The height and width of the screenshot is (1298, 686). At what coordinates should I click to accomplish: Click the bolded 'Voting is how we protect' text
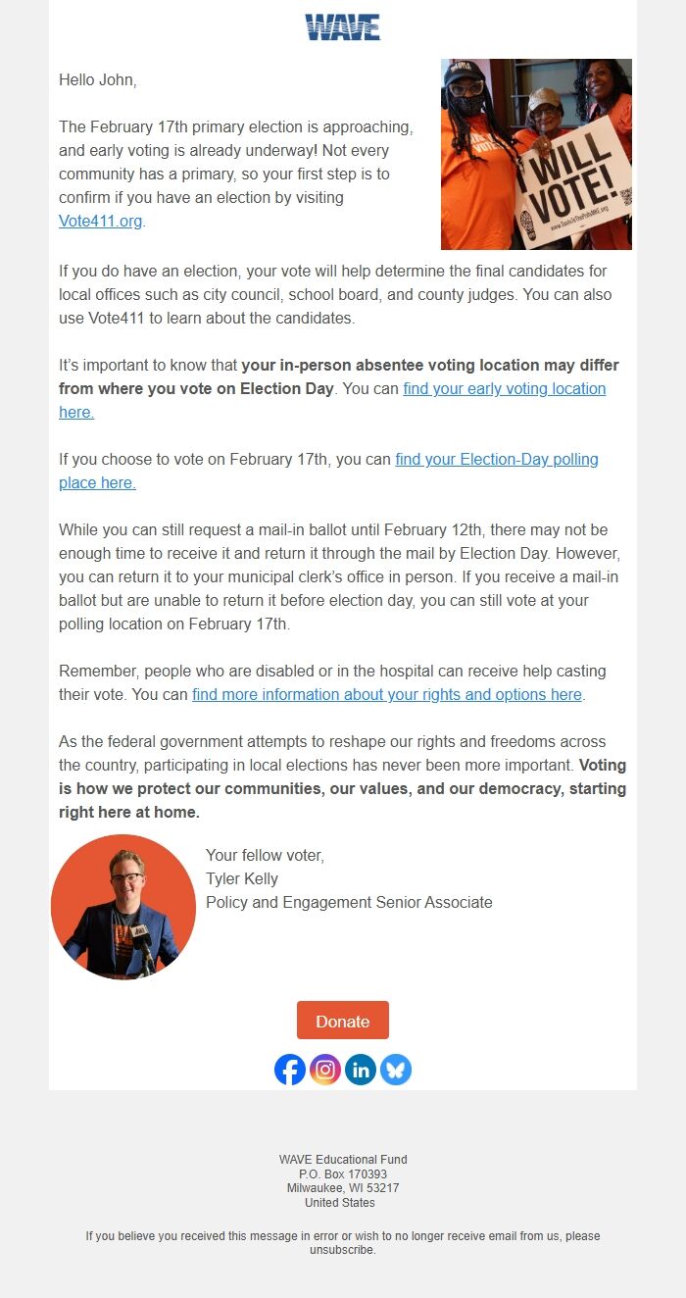[343, 788]
